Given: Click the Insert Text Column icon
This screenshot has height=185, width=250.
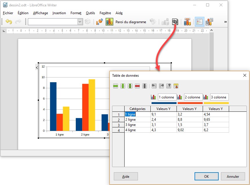Looking at the screenshot, I should (130, 86).
